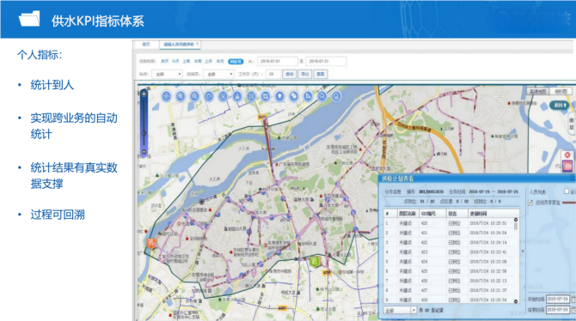Collapse the side panel via small left arrow
This screenshot has height=321, width=576.
[523, 251]
